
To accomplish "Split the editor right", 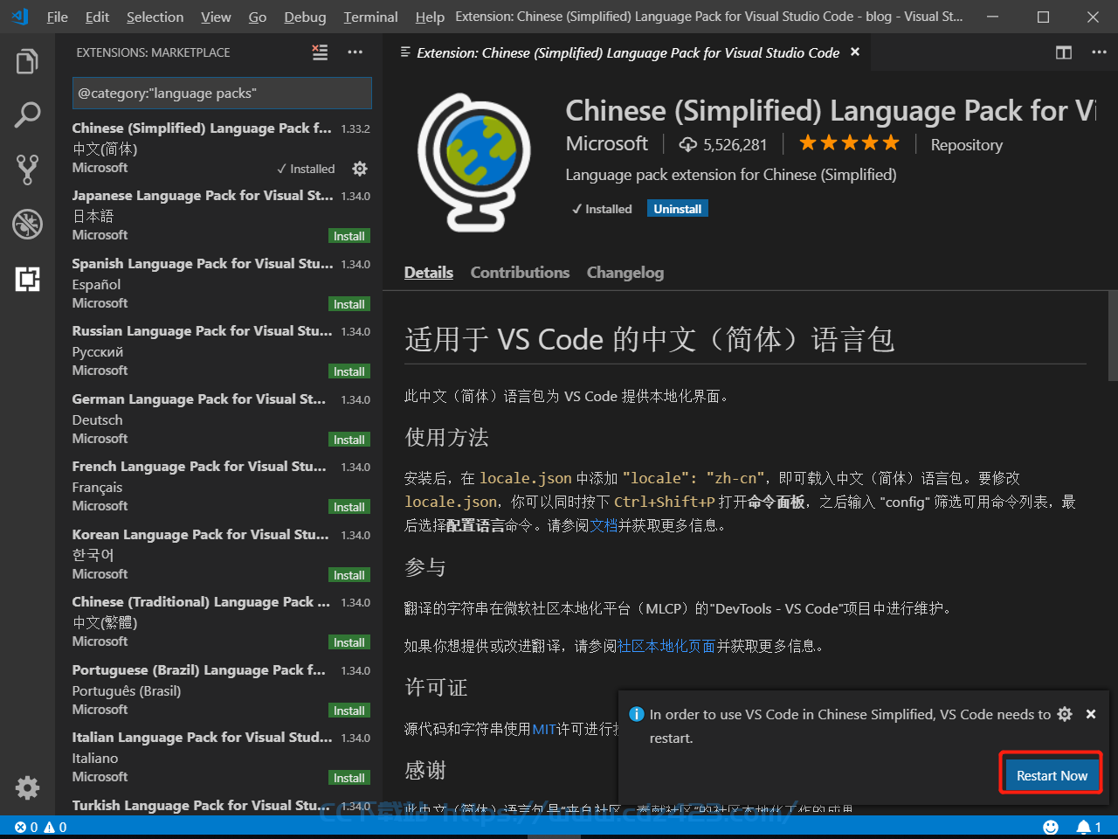I will point(1064,52).
